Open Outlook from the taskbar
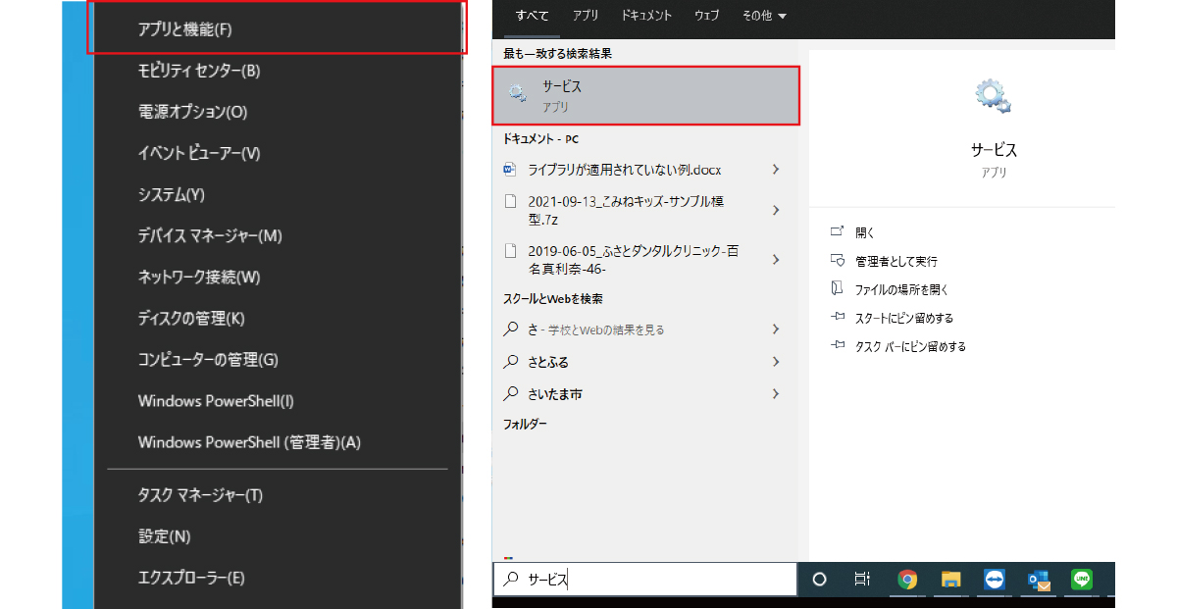This screenshot has width=1177, height=609. pos(1039,580)
